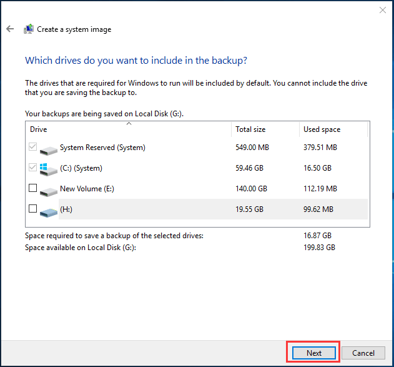The image size is (394, 367).
Task: Close the dialog with the X icon
Action: 382,10
